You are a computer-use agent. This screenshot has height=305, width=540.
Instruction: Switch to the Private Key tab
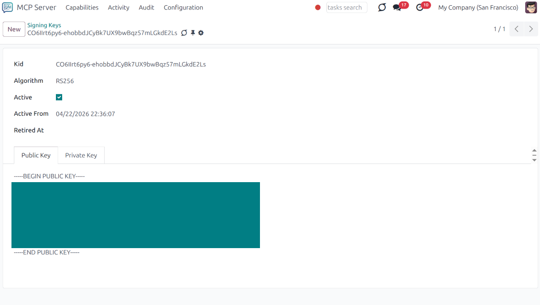point(81,155)
